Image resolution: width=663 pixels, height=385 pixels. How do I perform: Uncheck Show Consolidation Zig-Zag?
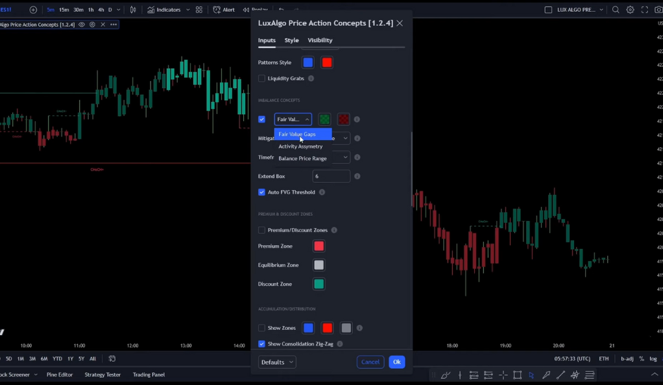pyautogui.click(x=261, y=344)
